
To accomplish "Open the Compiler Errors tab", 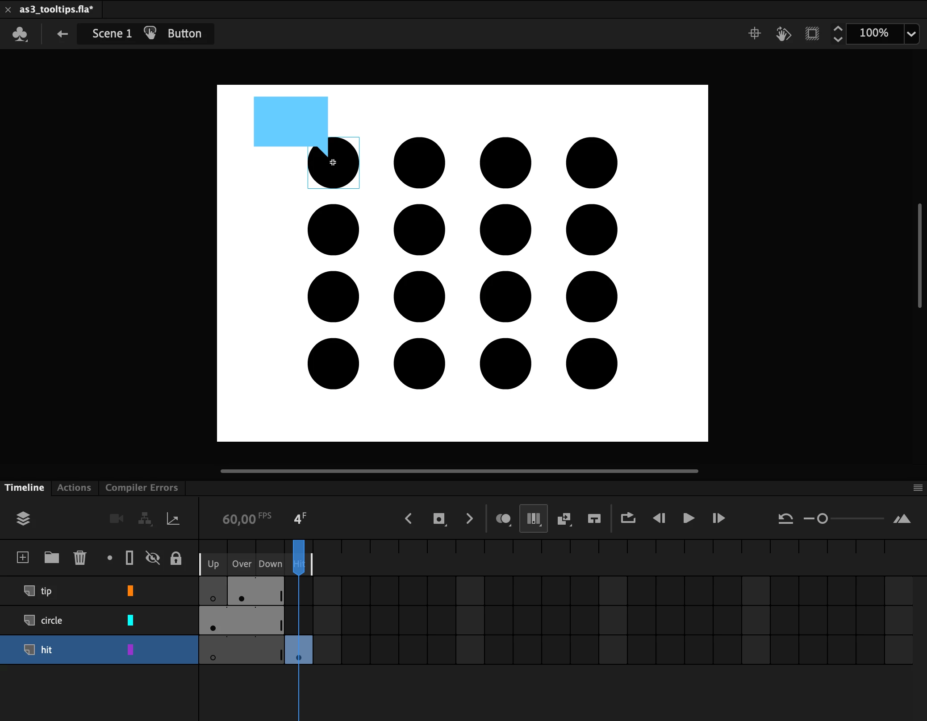I will 142,488.
